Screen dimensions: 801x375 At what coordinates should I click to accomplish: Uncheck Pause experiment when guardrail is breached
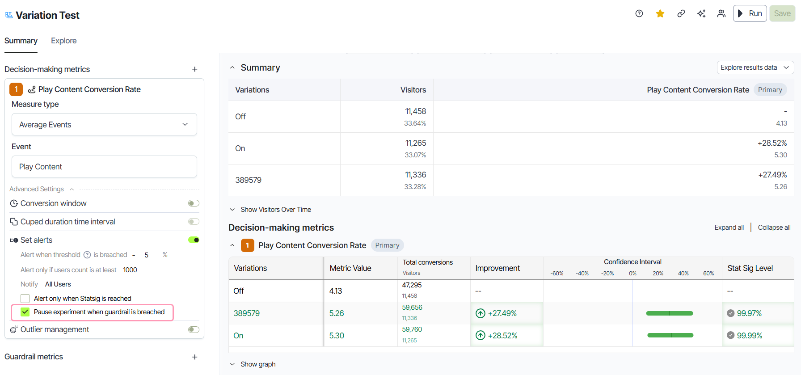tap(25, 312)
